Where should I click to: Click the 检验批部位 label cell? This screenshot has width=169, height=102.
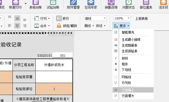pyautogui.click(x=24, y=89)
